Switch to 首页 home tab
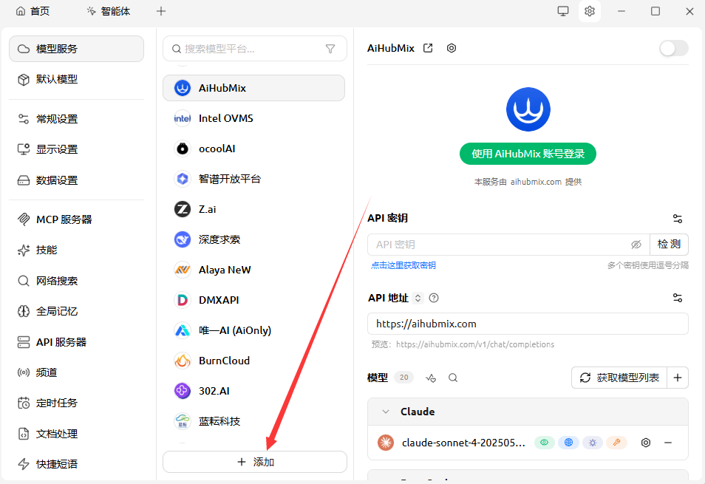The height and width of the screenshot is (484, 705). (x=33, y=11)
